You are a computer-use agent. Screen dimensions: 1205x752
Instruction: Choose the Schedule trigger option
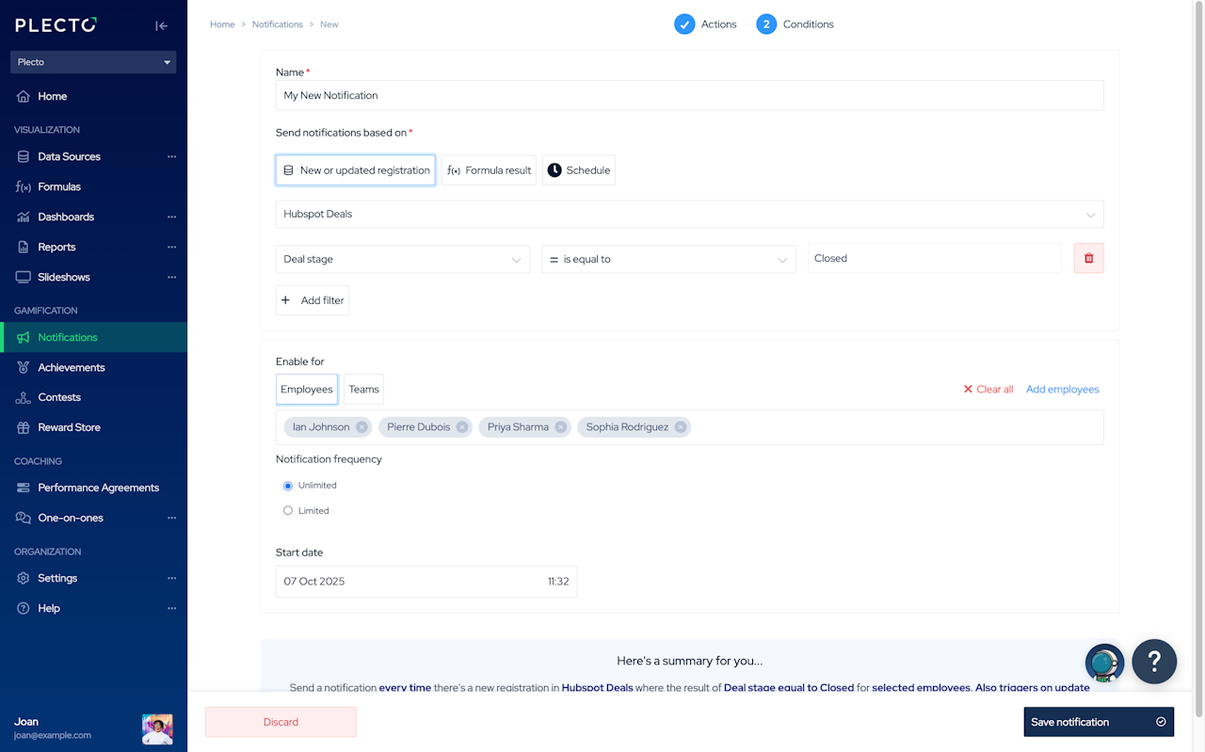click(x=579, y=170)
